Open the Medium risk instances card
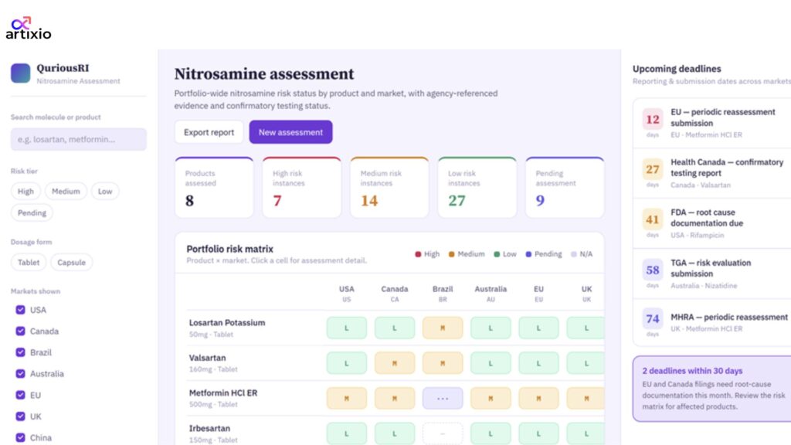Screen dimensions: 791x445 389,187
